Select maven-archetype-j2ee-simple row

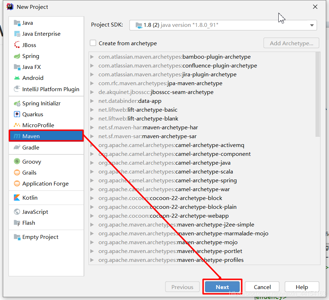[x=203, y=224]
